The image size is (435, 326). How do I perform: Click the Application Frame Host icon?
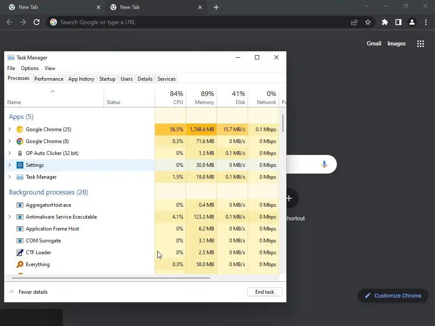click(x=20, y=229)
